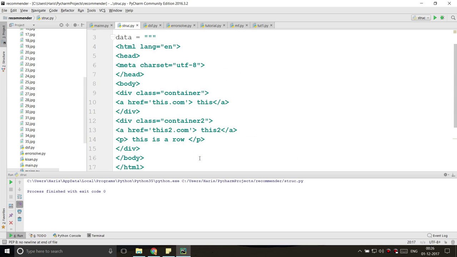Click the Print icon in the Run console

pyautogui.click(x=20, y=212)
